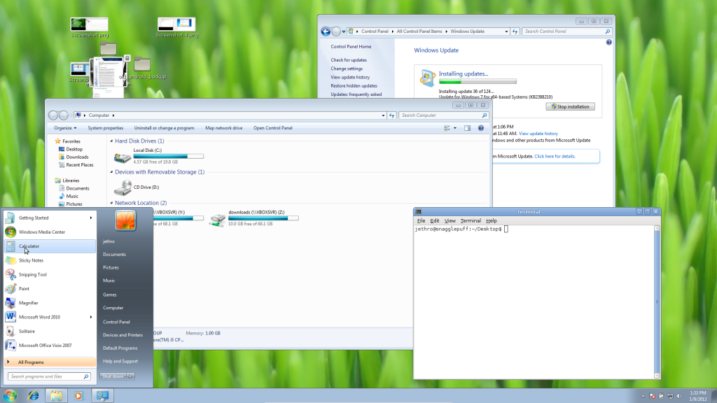Open the Organize dropdown in Explorer
The width and height of the screenshot is (717, 403).
(65, 129)
